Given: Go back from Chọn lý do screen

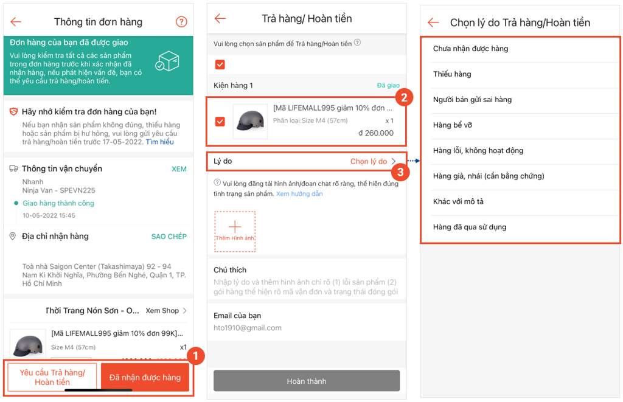Looking at the screenshot, I should point(433,23).
